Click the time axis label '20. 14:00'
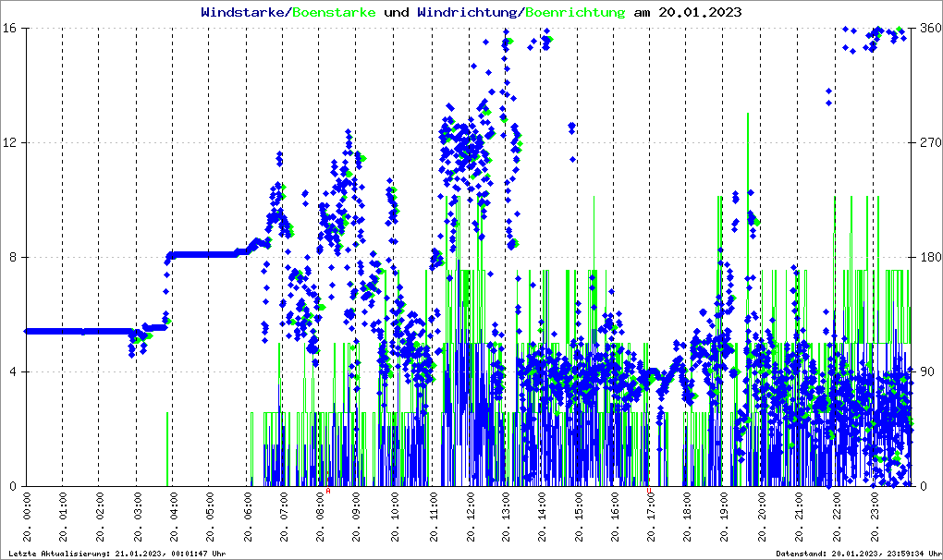This screenshot has width=943, height=560. pos(542,517)
